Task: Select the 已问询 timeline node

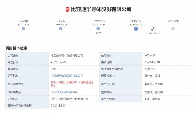Action: [61, 29]
